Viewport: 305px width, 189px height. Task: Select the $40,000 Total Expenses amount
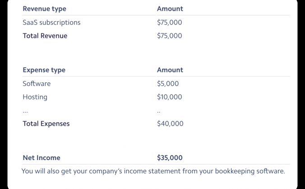(x=170, y=123)
